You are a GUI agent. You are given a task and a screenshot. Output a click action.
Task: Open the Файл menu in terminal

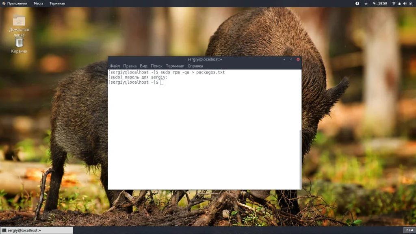(115, 66)
